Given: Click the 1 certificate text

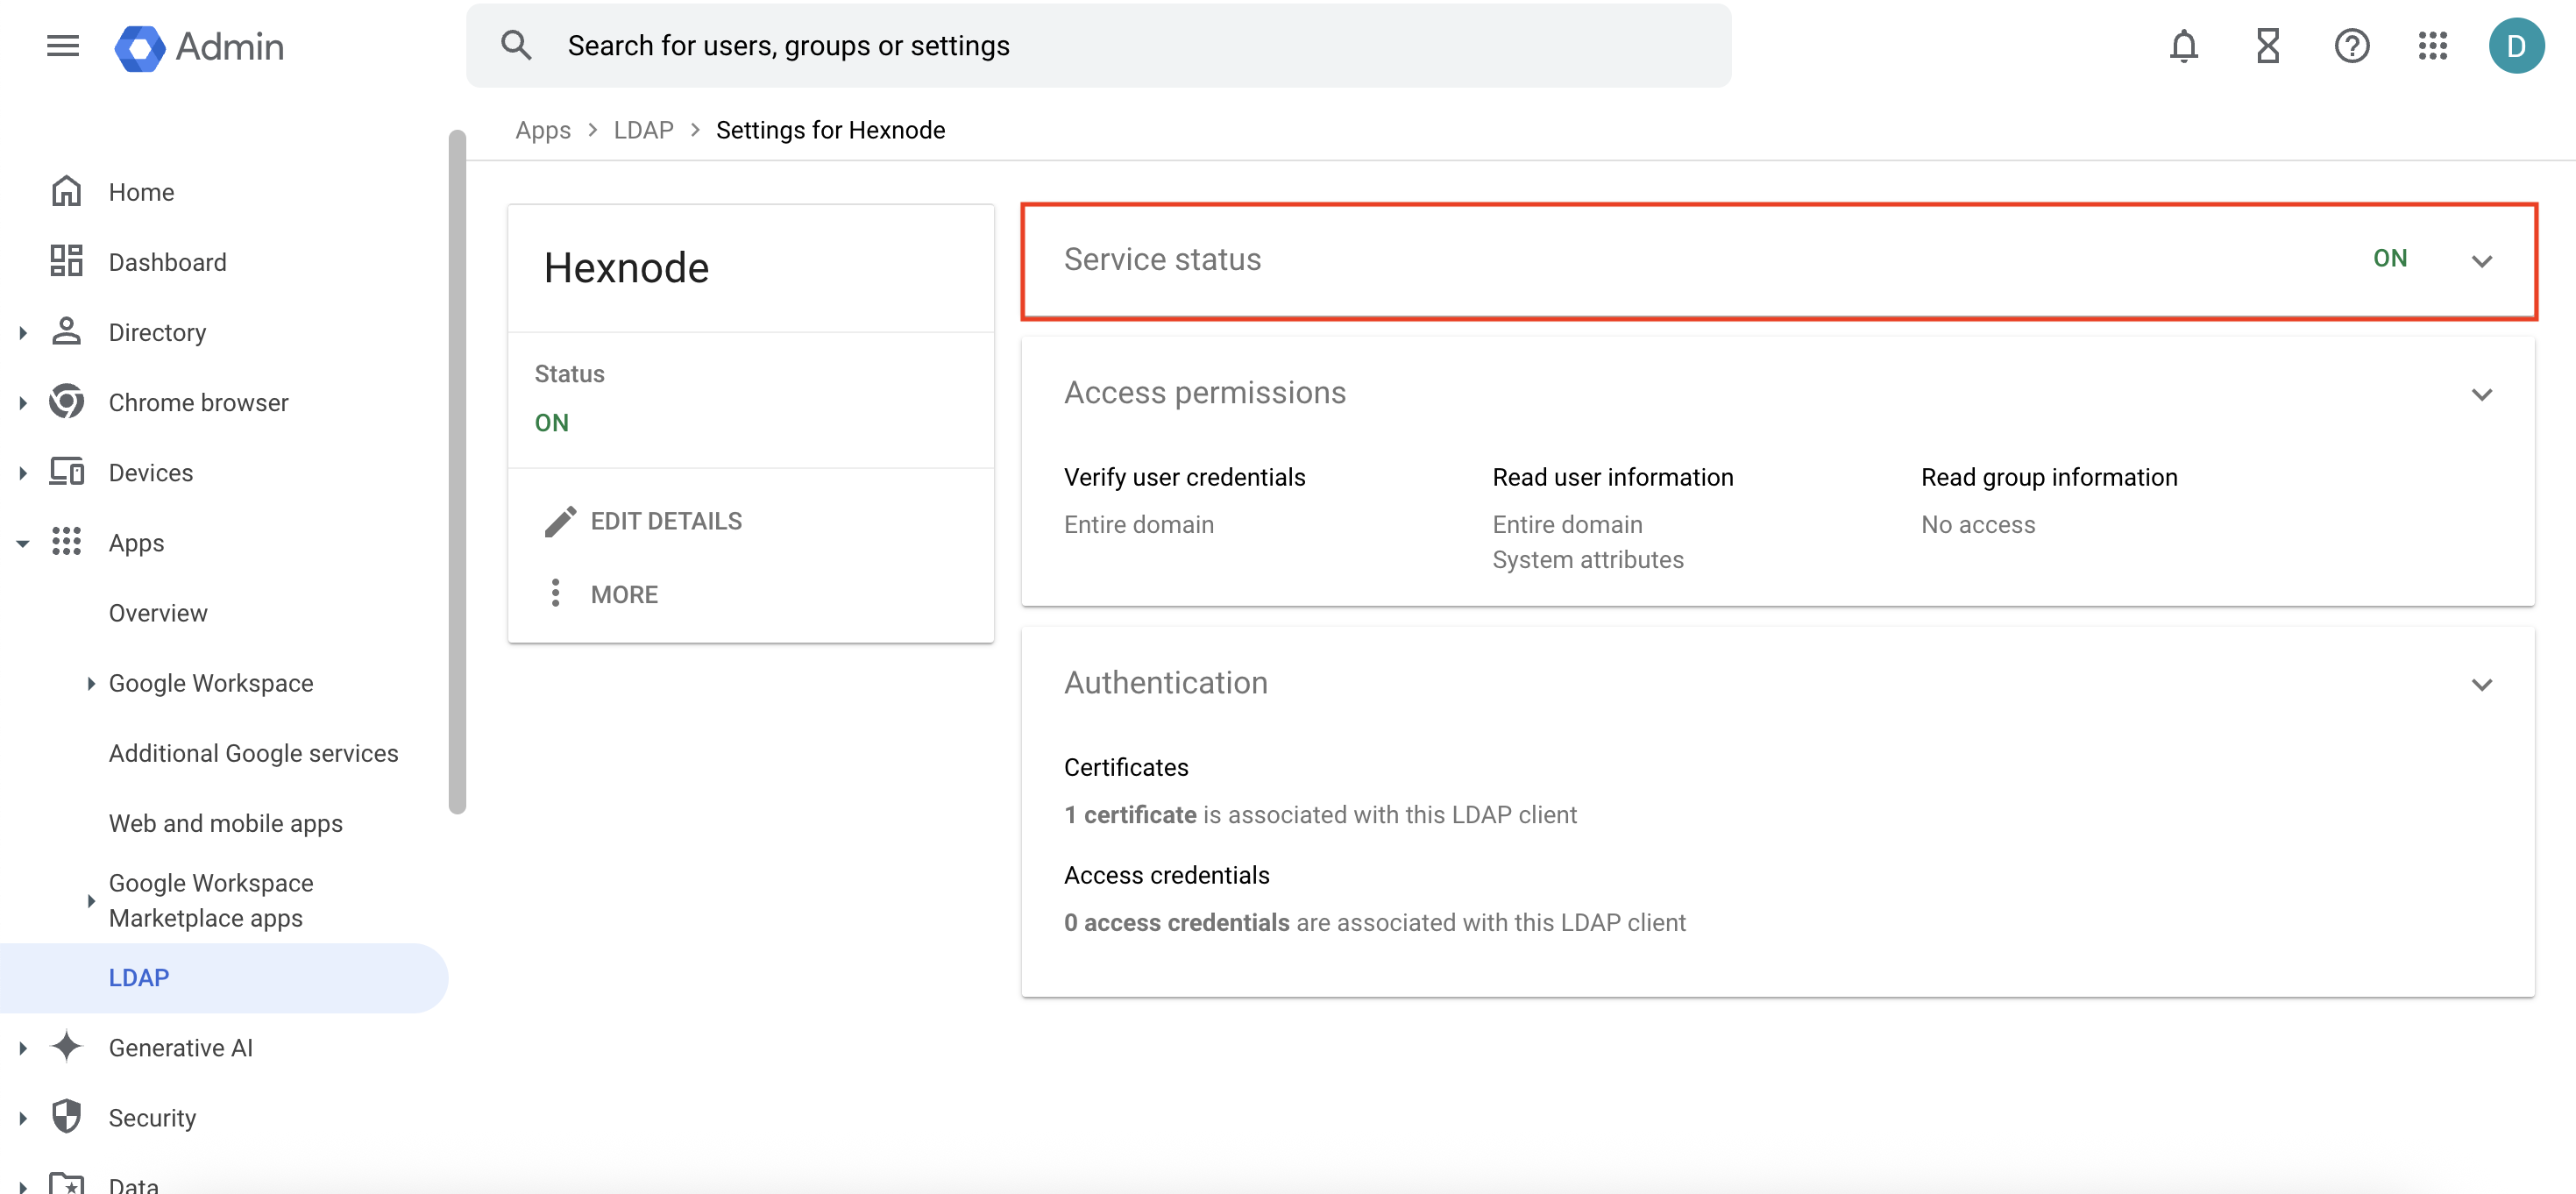Looking at the screenshot, I should (x=1129, y=814).
